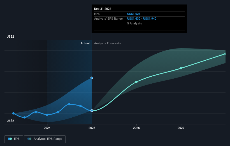Click the late-2023 EPS data point

tap(36, 112)
